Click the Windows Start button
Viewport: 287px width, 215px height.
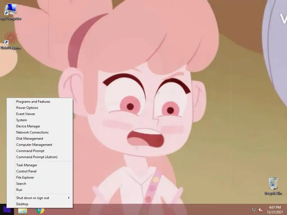(7, 210)
